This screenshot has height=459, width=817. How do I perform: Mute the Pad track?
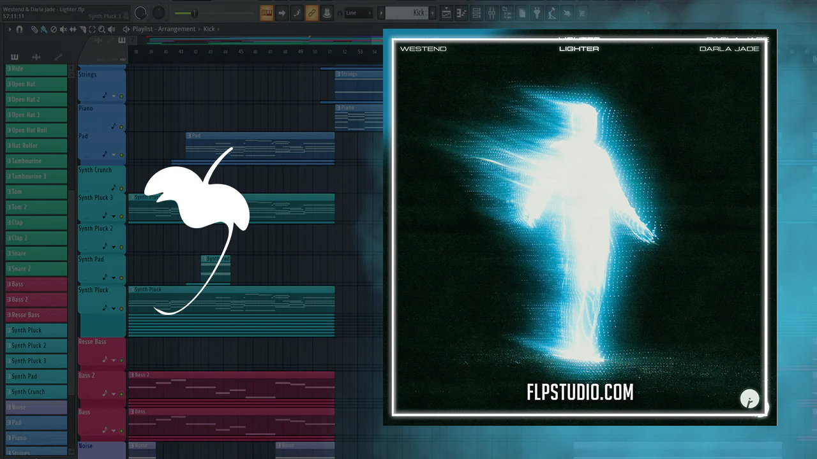(x=121, y=155)
